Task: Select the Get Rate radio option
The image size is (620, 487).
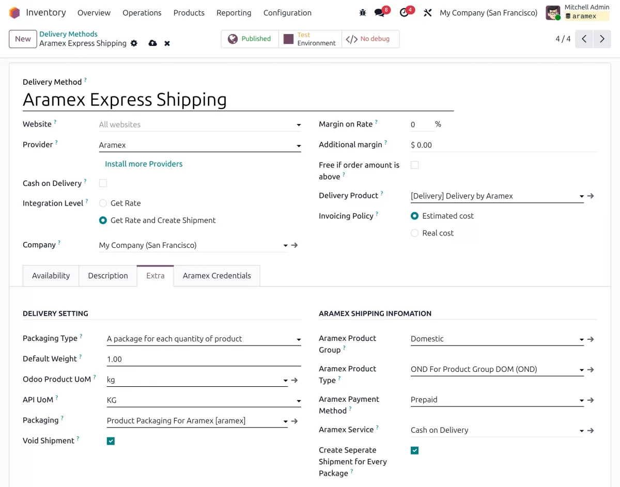Action: point(103,203)
